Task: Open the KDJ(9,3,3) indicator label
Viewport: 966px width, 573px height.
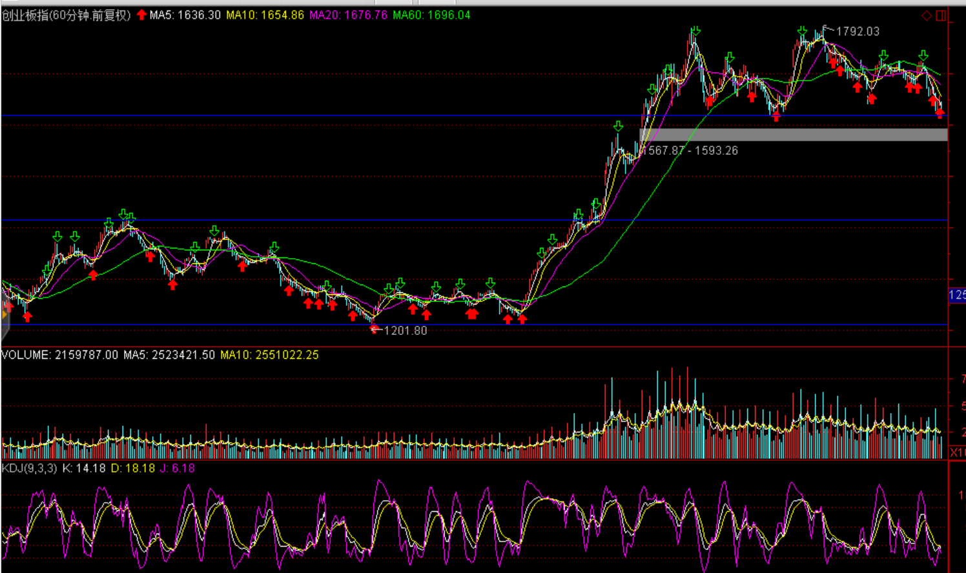Action: [x=30, y=468]
